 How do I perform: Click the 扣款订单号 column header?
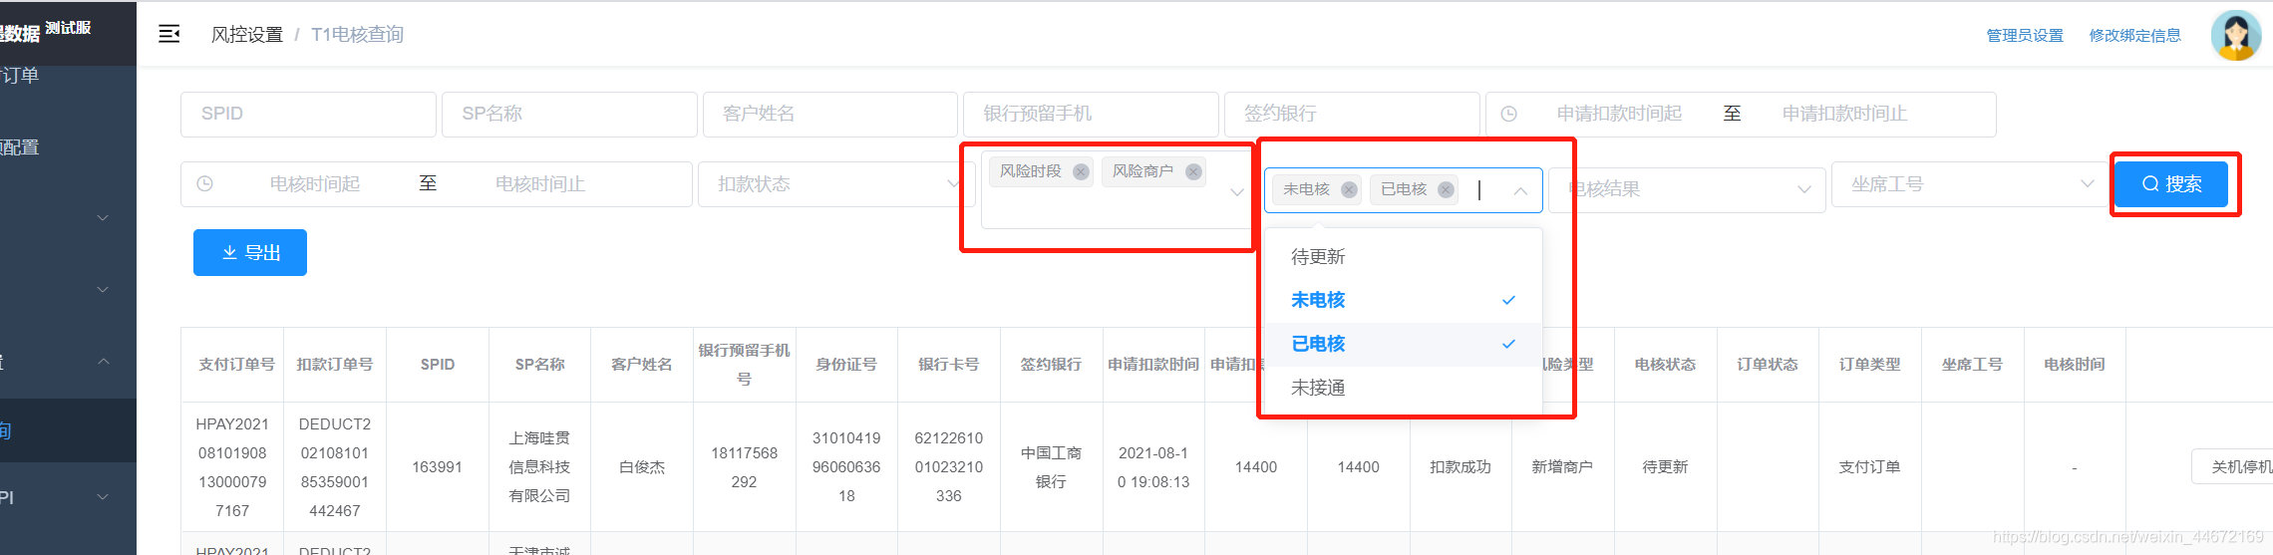pyautogui.click(x=335, y=365)
